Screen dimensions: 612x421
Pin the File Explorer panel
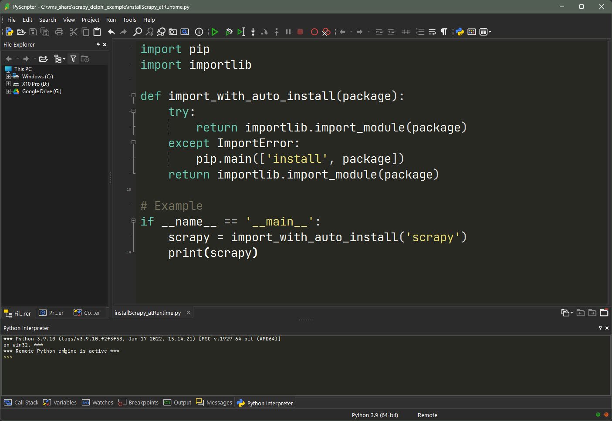(98, 44)
